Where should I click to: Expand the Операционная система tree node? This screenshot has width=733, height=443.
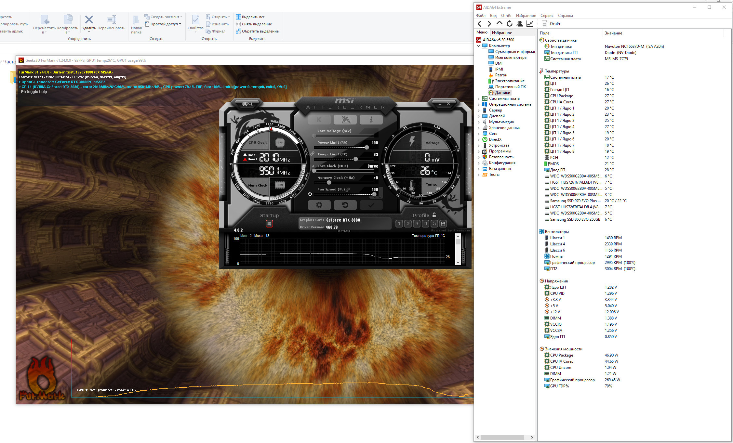(x=479, y=104)
